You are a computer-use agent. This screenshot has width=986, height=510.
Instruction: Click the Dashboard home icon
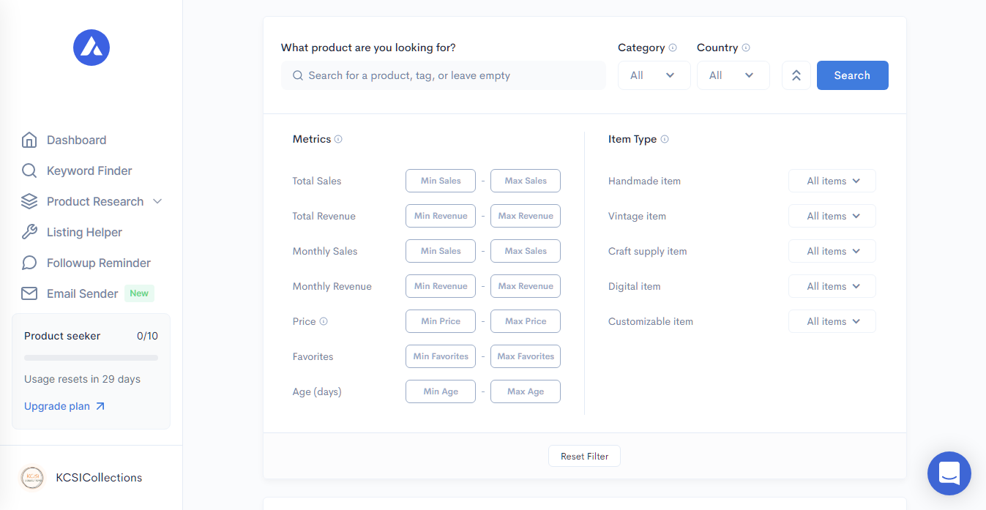tap(29, 140)
